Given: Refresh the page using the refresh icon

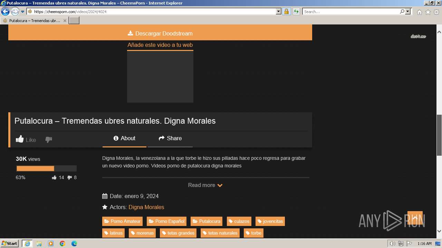Looking at the screenshot, I should click(x=296, y=11).
